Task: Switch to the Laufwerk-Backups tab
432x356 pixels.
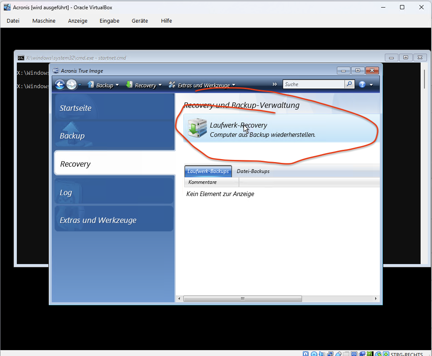Action: click(208, 171)
